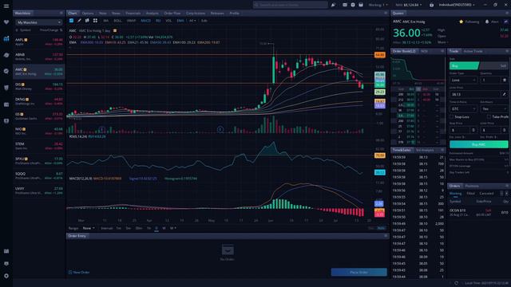Click the mail icon in the top bar
Viewport: 511px width, 287px height.
pyautogui.click(x=345, y=5)
